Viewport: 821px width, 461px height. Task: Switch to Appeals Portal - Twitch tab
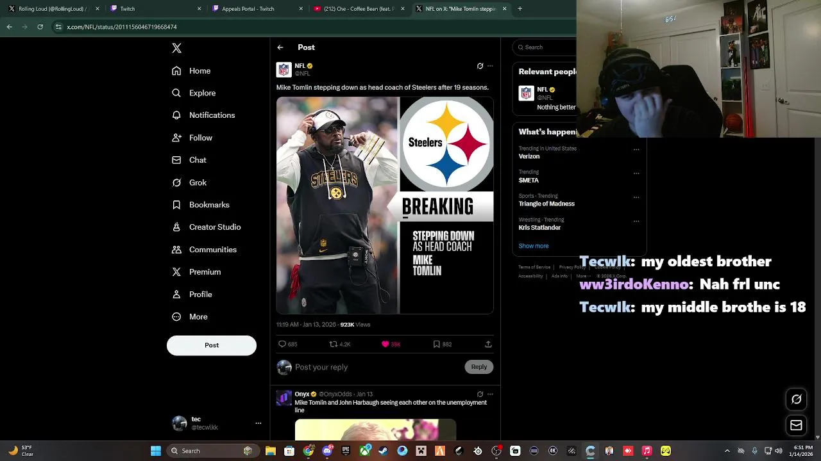click(x=257, y=9)
